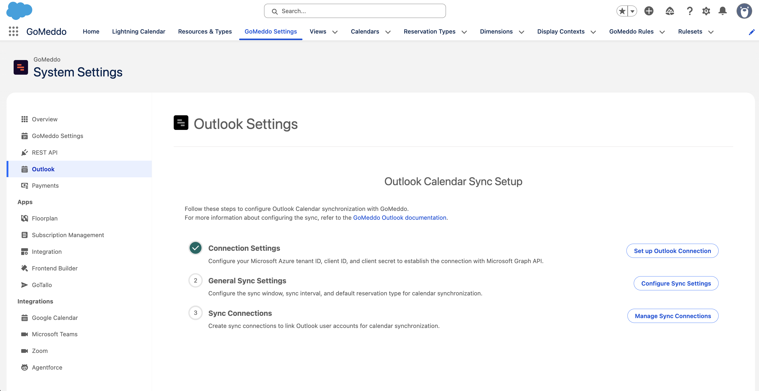Expand the GoMeddo Rules chevron
Screen dimensions: 759x391
pos(662,32)
